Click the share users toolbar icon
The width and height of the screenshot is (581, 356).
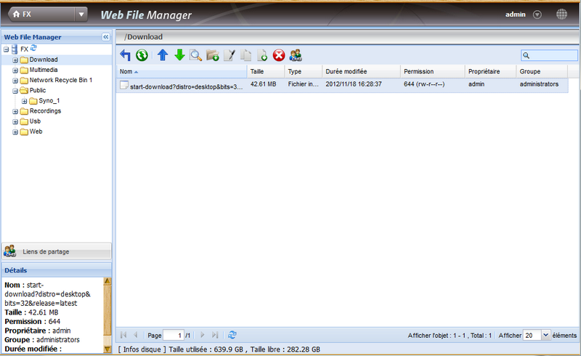[x=296, y=55]
